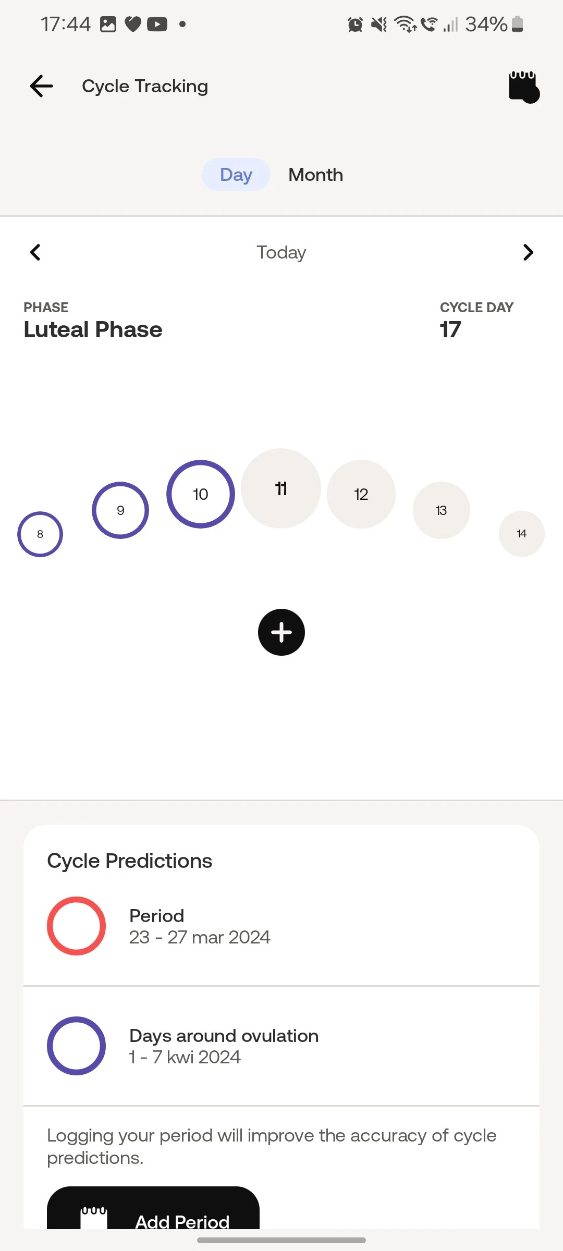This screenshot has height=1251, width=563.
Task: Open Days around ovulation prediction row
Action: tap(281, 1046)
